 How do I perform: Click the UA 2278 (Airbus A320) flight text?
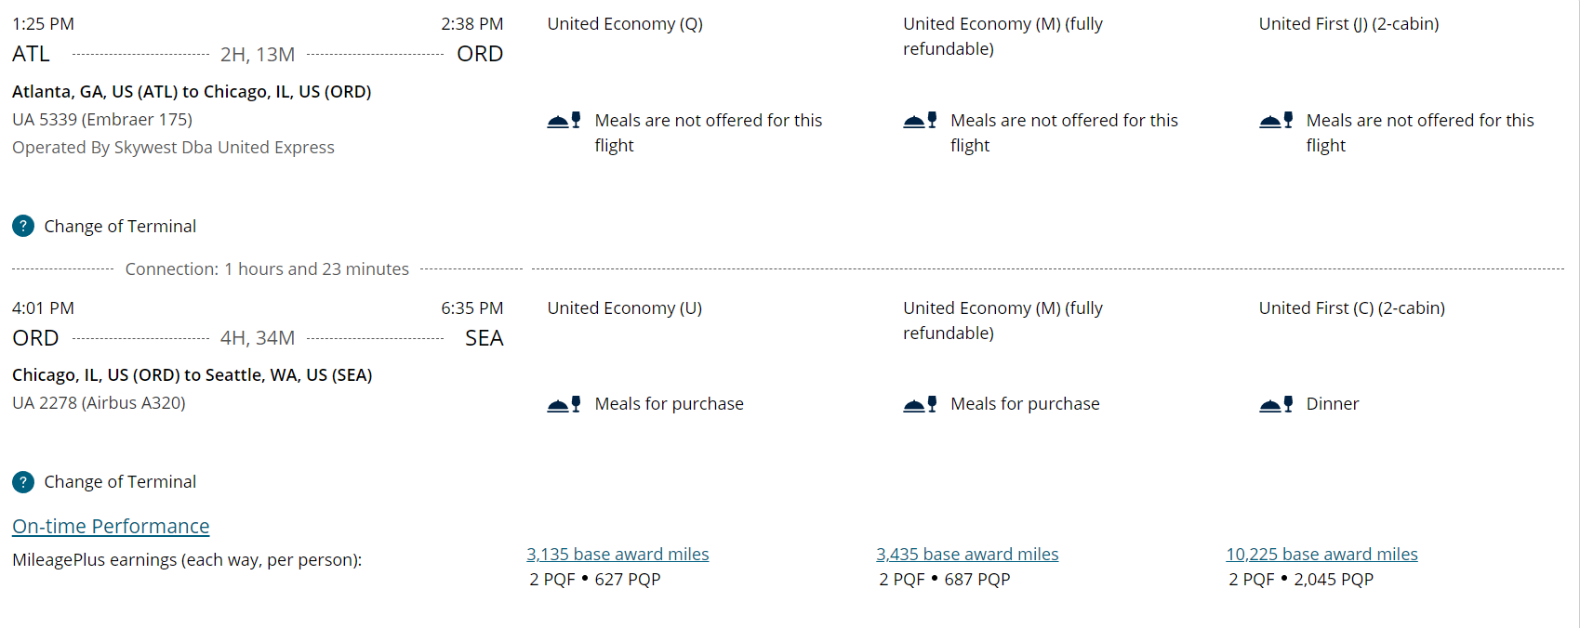click(99, 403)
